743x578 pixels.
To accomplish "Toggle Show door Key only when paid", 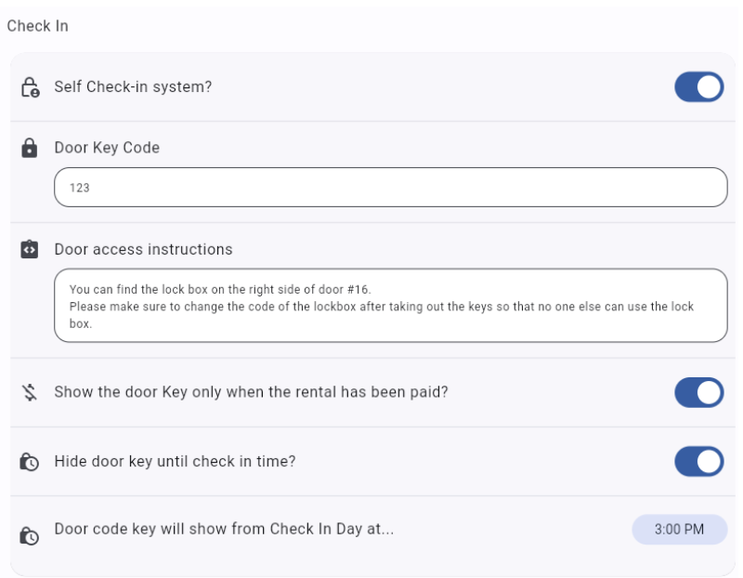I will [698, 392].
